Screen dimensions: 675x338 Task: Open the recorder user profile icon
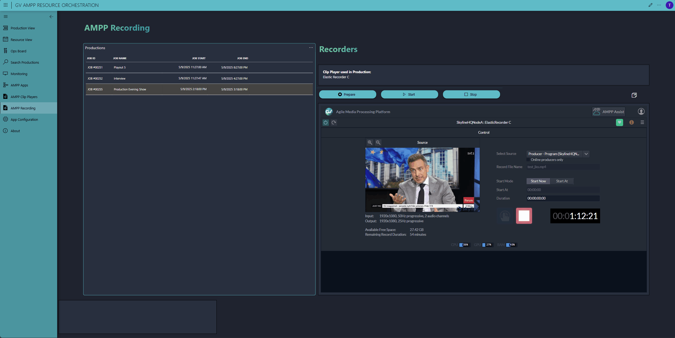pos(641,112)
